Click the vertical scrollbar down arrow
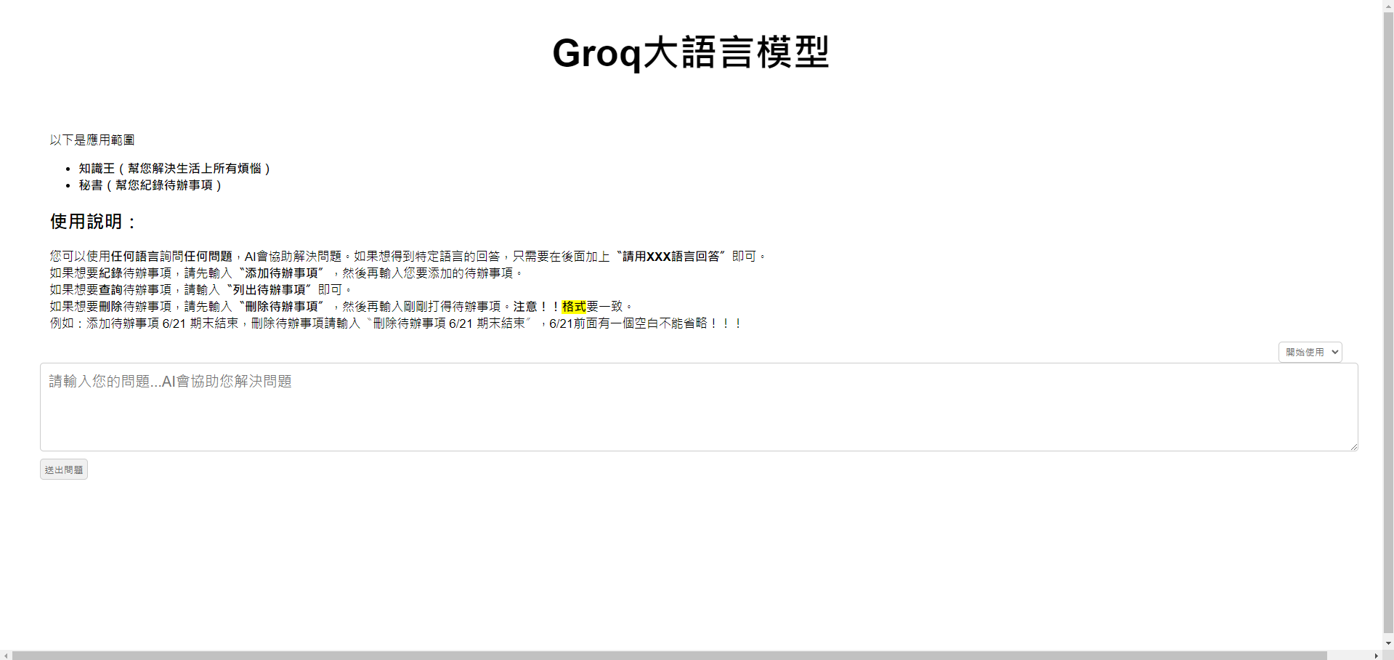The image size is (1394, 660). (1388, 643)
